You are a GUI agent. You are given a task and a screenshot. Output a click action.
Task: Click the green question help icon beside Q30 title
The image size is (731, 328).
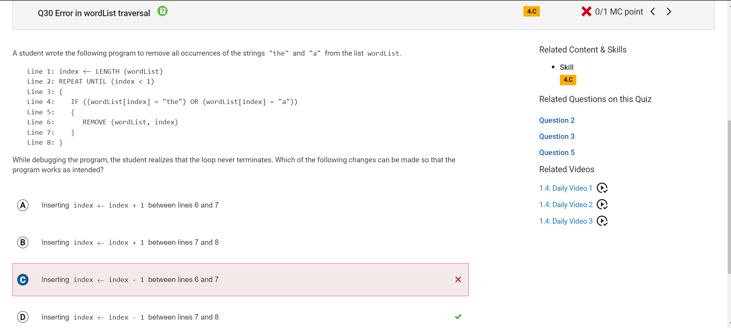point(163,11)
